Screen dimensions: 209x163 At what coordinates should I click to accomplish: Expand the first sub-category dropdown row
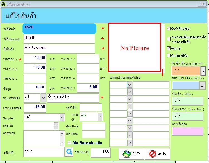pyautogui.click(x=129, y=85)
